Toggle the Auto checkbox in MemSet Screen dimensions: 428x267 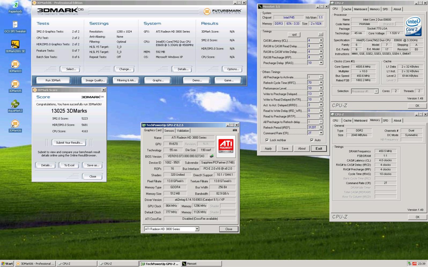(312, 140)
